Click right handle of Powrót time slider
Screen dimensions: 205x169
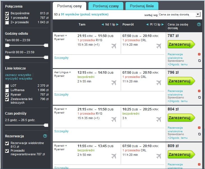coord(46,57)
